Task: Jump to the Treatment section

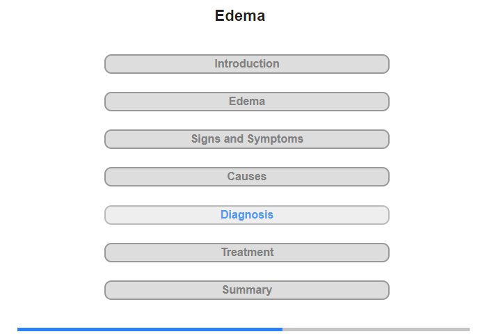Action: click(x=246, y=253)
